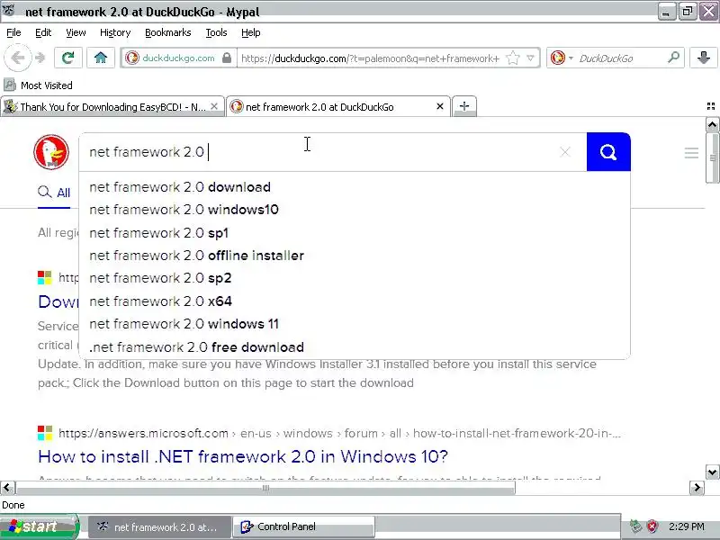Open the Home page icon
The width and height of the screenshot is (720, 540).
(x=101, y=58)
